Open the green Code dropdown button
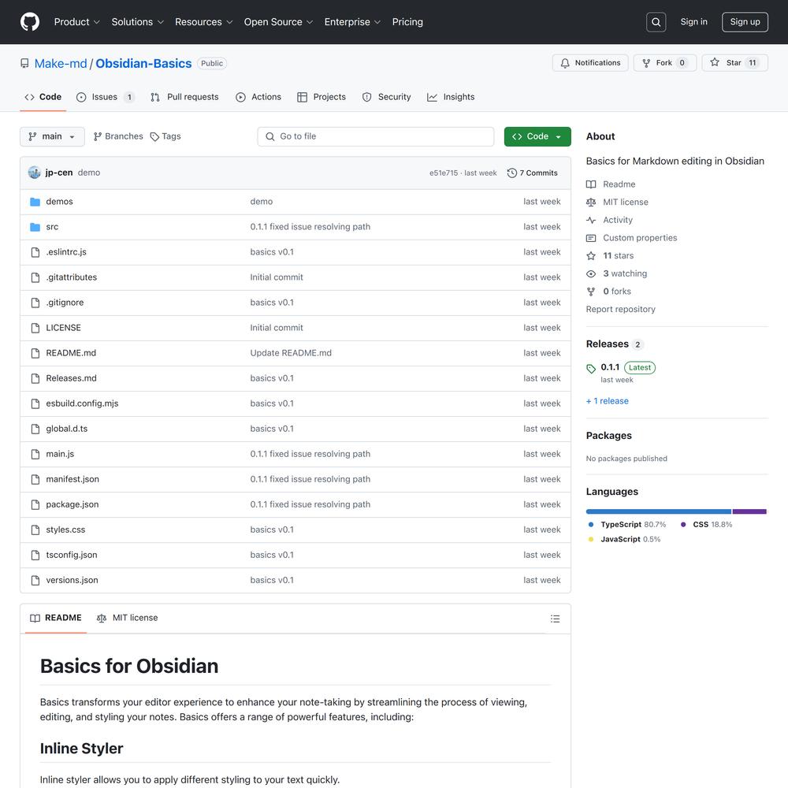Image resolution: width=788 pixels, height=788 pixels. tap(537, 136)
